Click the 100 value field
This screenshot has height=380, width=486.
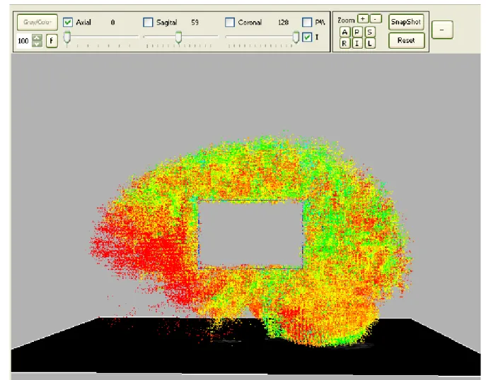[24, 41]
